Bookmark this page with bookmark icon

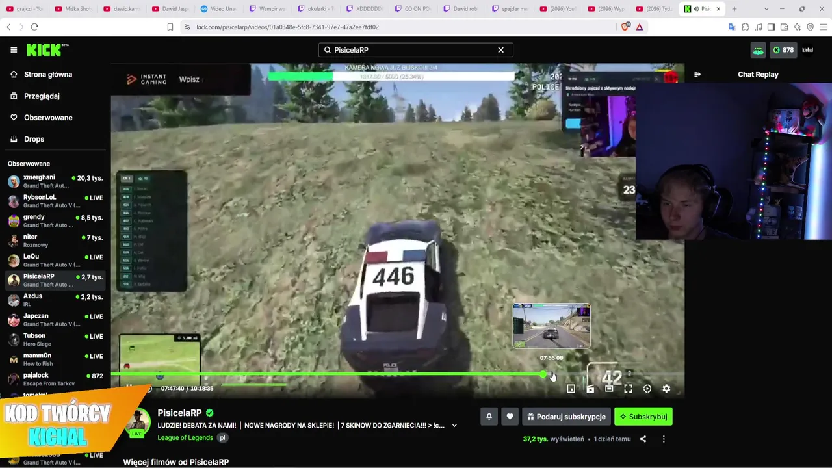coord(170,27)
